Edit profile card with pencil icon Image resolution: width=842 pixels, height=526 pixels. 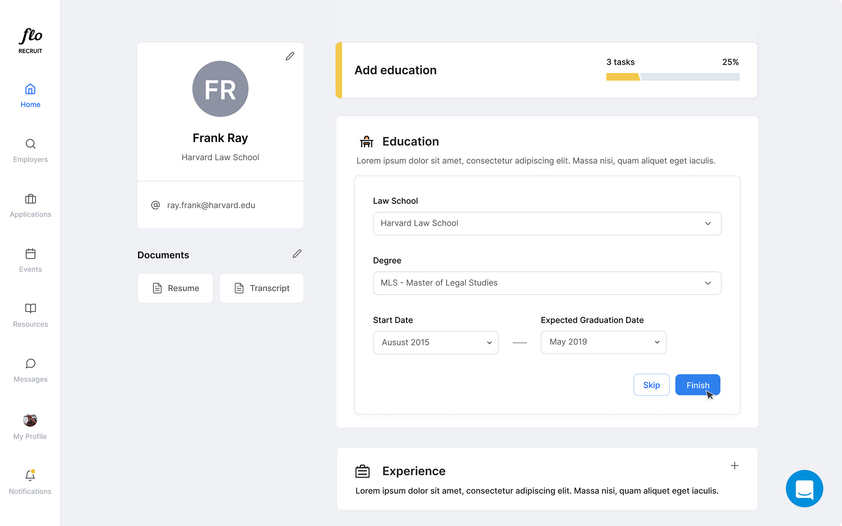point(290,56)
